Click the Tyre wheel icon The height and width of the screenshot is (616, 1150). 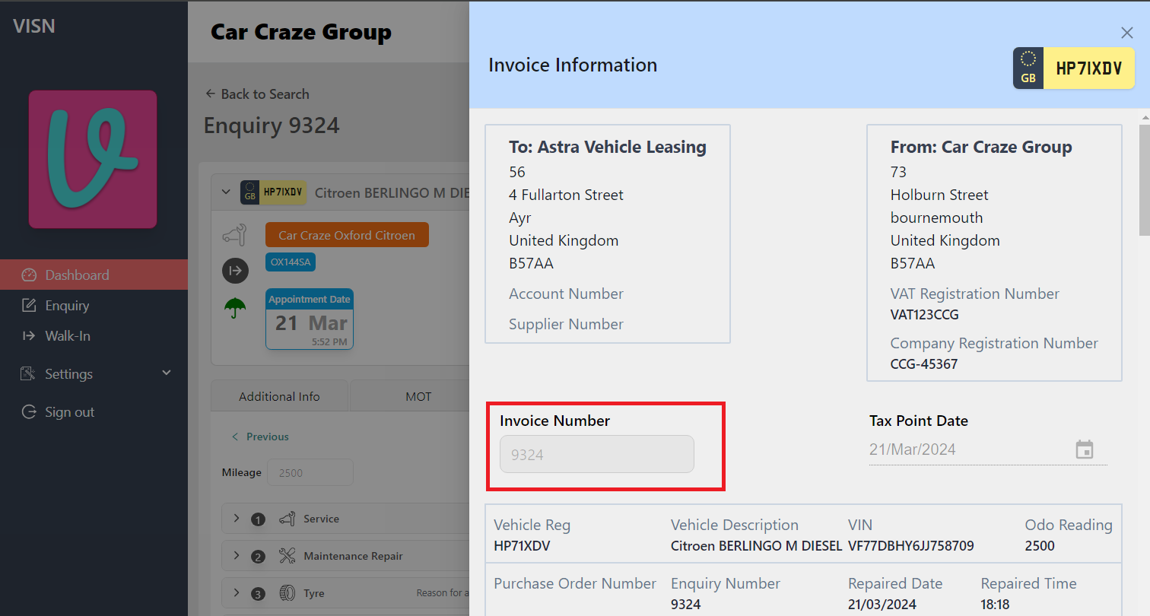pyautogui.click(x=287, y=593)
